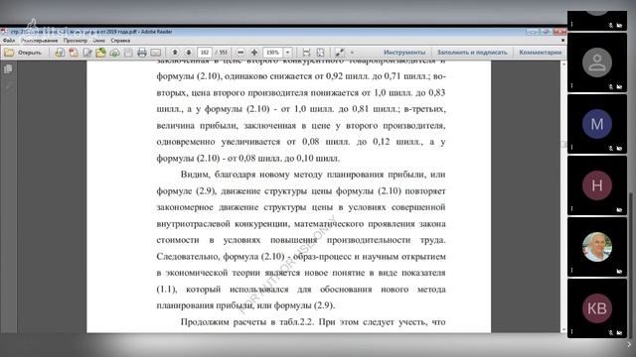Click the camera-off icon on the KB tile

coord(619,332)
